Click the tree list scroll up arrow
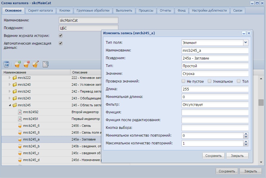This screenshot has height=178, width=266. (x=261, y=79)
